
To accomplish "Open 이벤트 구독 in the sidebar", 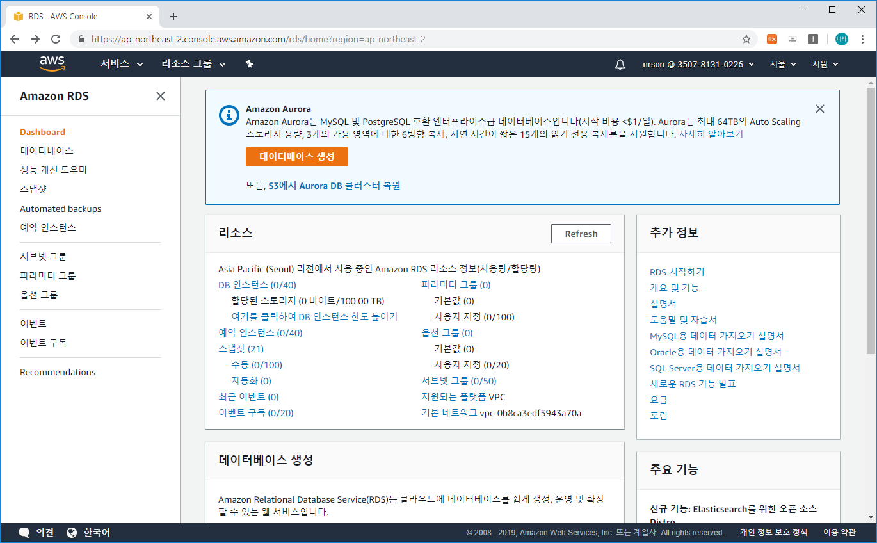I will 44,343.
